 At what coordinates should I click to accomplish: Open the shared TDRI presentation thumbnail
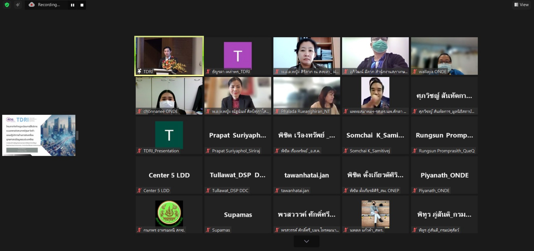coord(39,135)
